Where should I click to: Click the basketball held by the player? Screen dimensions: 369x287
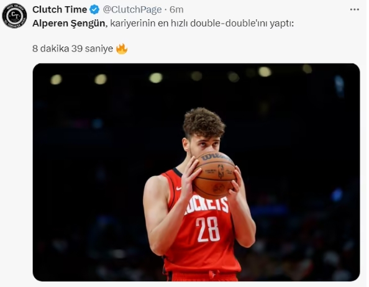214,175
